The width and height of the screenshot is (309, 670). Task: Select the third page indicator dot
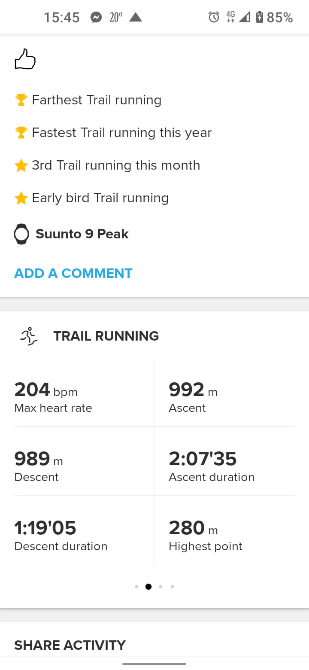[x=161, y=587]
